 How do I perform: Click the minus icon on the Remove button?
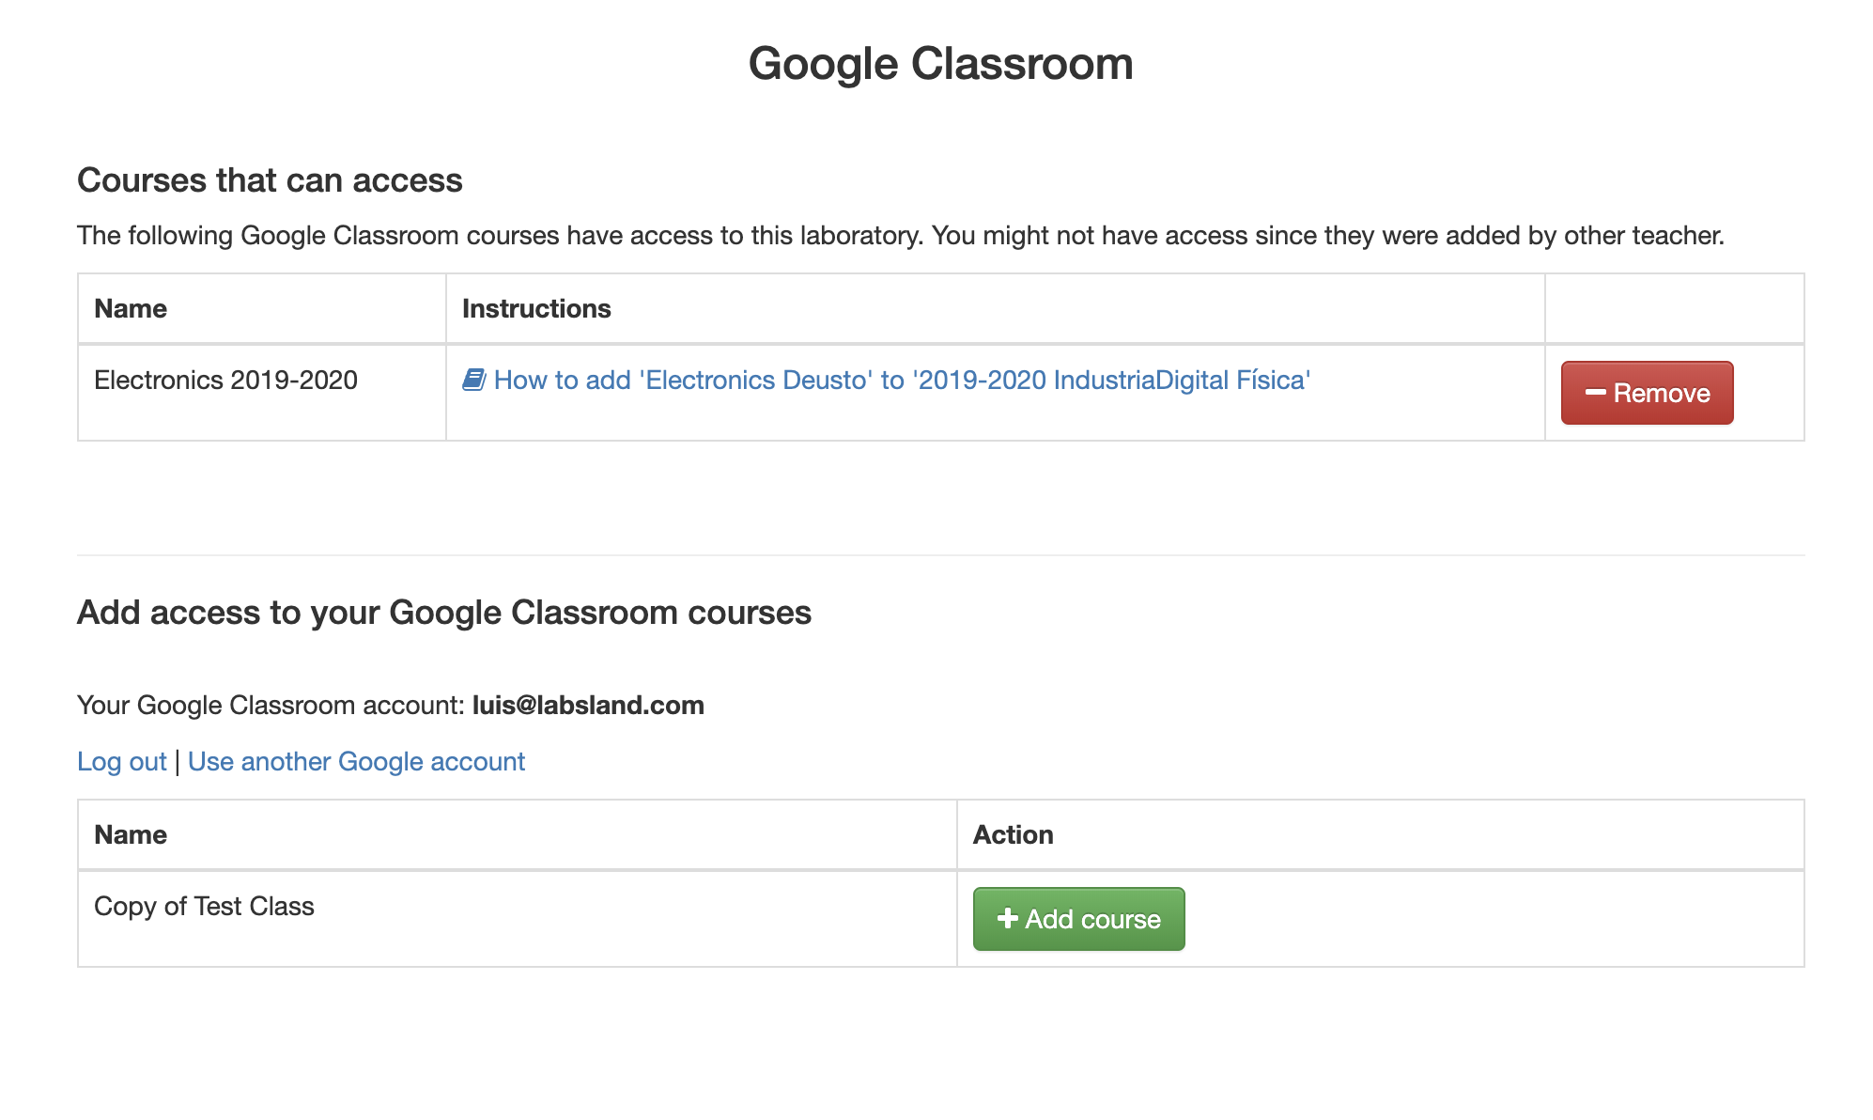(x=1595, y=392)
